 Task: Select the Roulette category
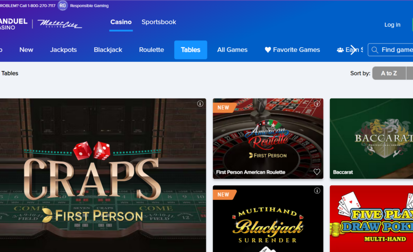151,50
